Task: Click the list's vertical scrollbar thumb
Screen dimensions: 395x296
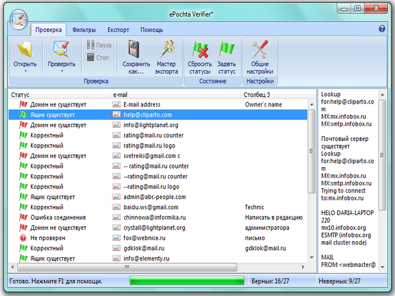Action: 312,151
